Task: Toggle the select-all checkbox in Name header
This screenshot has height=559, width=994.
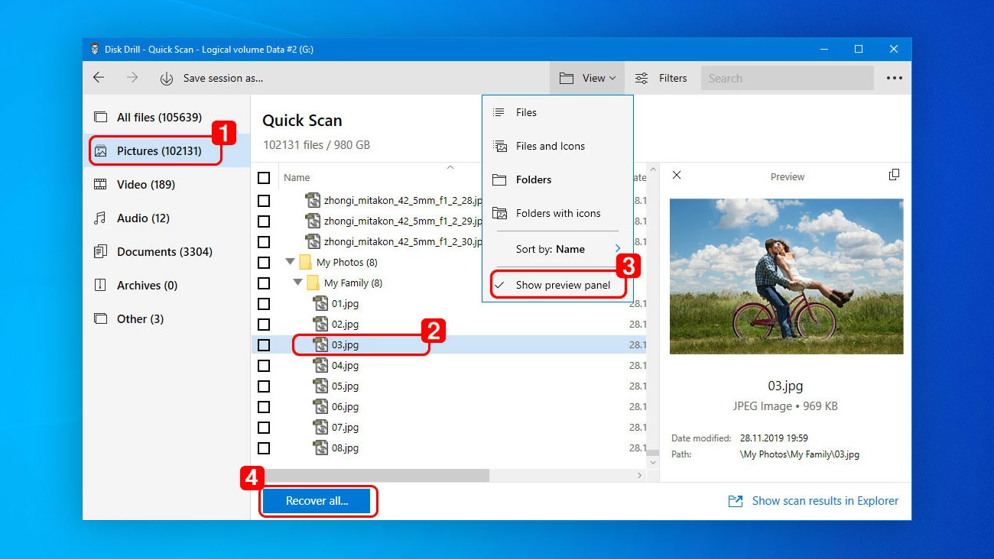Action: coord(264,178)
